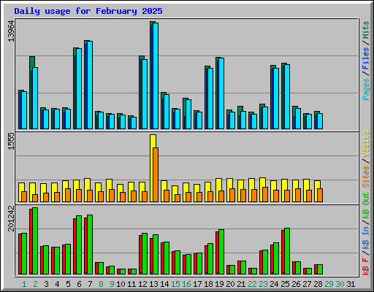Click the tallest green kB Out bar on day 2

(35, 241)
